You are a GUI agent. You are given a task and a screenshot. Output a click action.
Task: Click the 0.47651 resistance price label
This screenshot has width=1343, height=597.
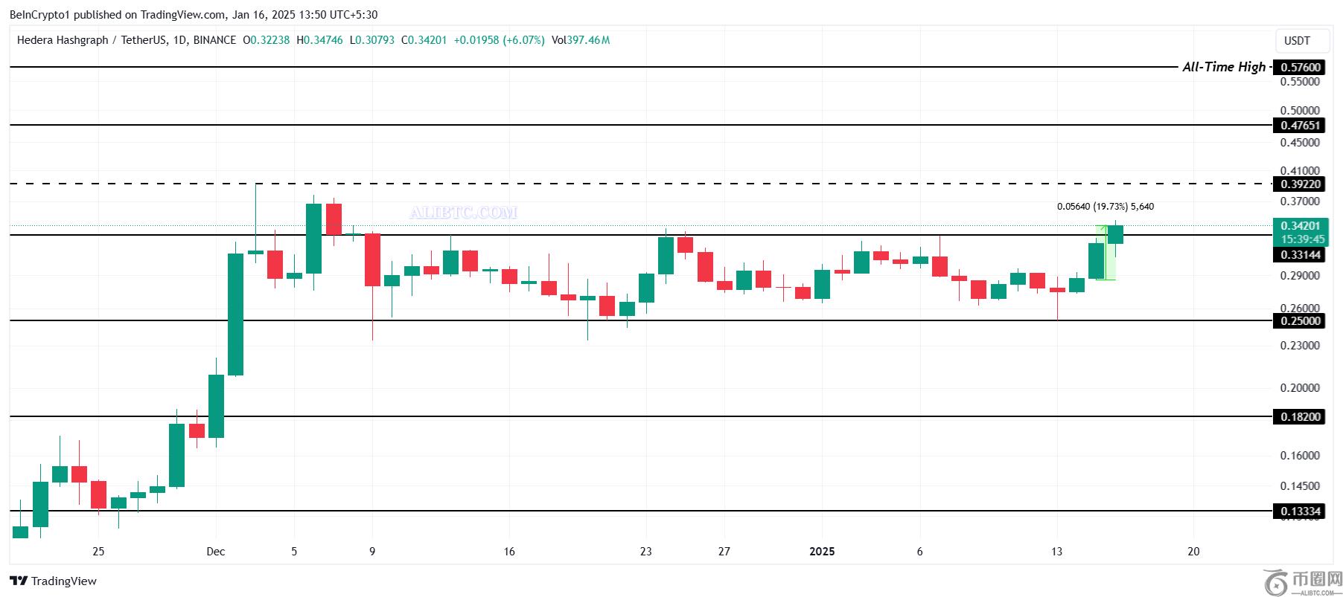pyautogui.click(x=1301, y=126)
